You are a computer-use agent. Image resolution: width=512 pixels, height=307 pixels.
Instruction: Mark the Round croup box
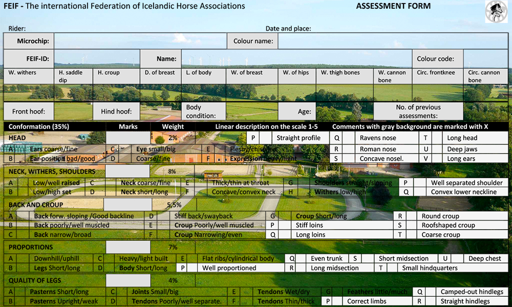[411, 216]
